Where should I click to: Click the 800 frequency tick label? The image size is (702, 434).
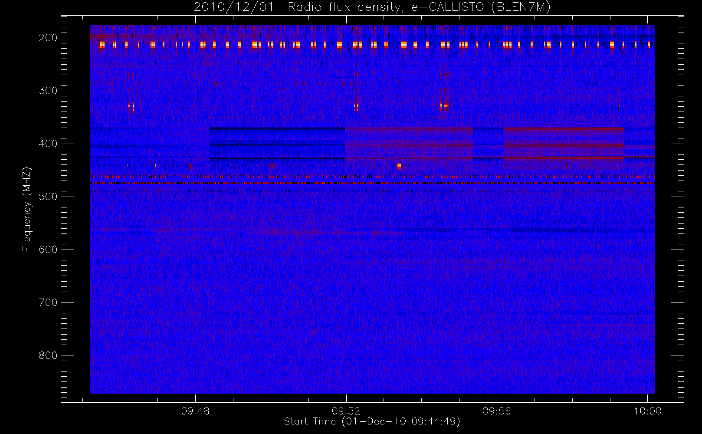48,355
